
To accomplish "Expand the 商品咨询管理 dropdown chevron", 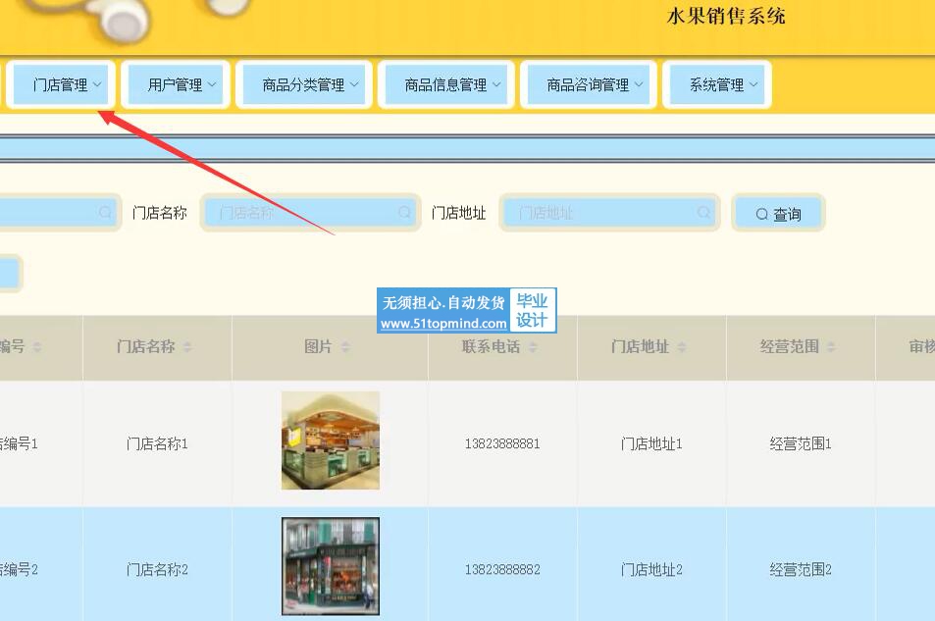I will [x=639, y=84].
